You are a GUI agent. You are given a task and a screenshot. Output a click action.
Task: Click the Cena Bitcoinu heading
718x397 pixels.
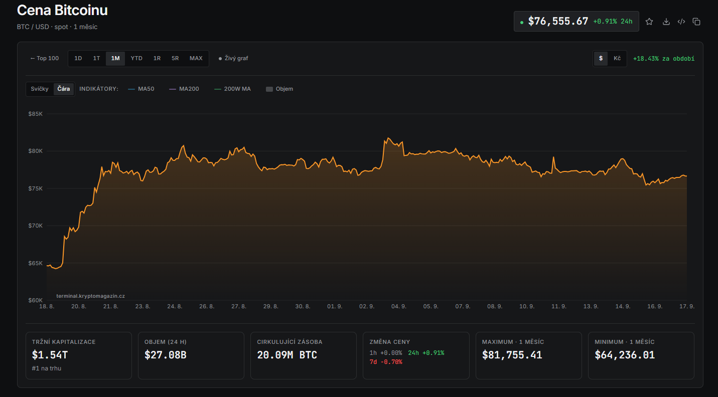point(62,10)
